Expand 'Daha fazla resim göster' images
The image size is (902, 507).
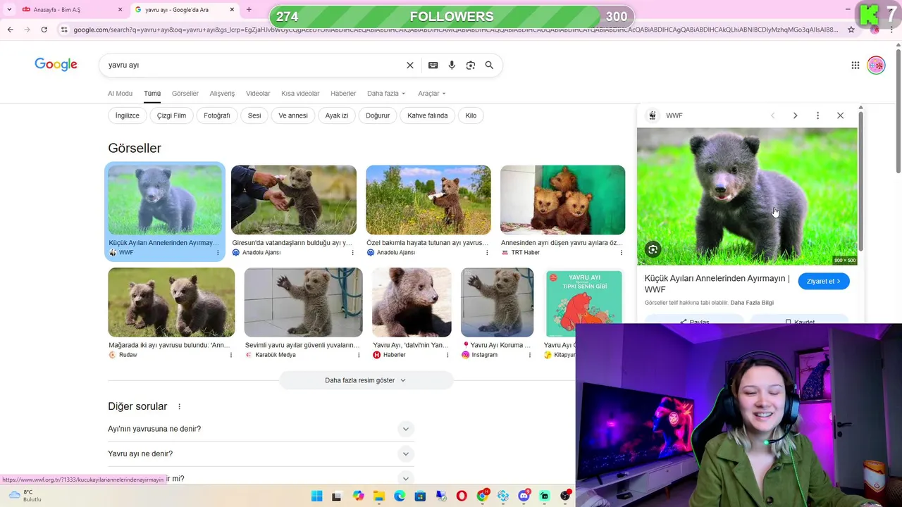[366, 380]
